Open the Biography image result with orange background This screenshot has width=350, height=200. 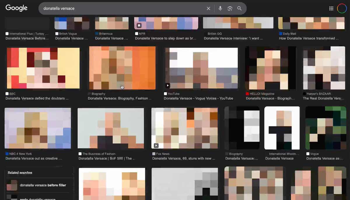122,68
